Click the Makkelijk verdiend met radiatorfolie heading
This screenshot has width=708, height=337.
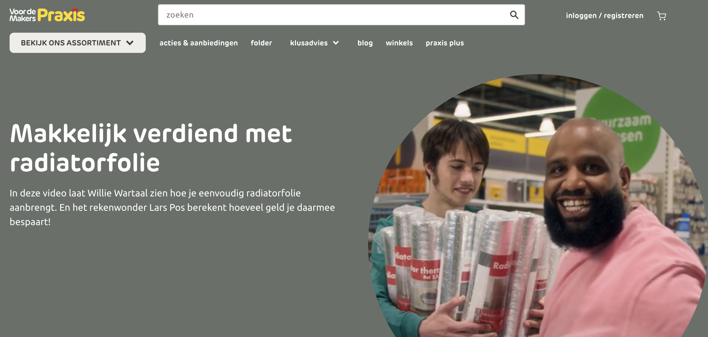pyautogui.click(x=151, y=148)
